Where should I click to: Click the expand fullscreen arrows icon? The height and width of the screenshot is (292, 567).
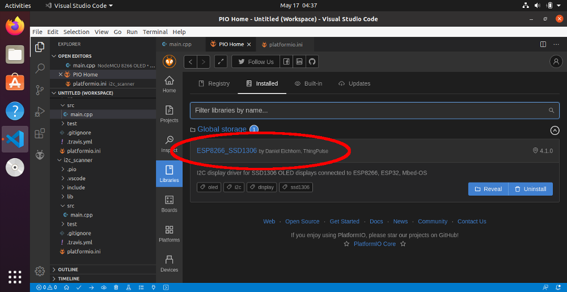(221, 62)
